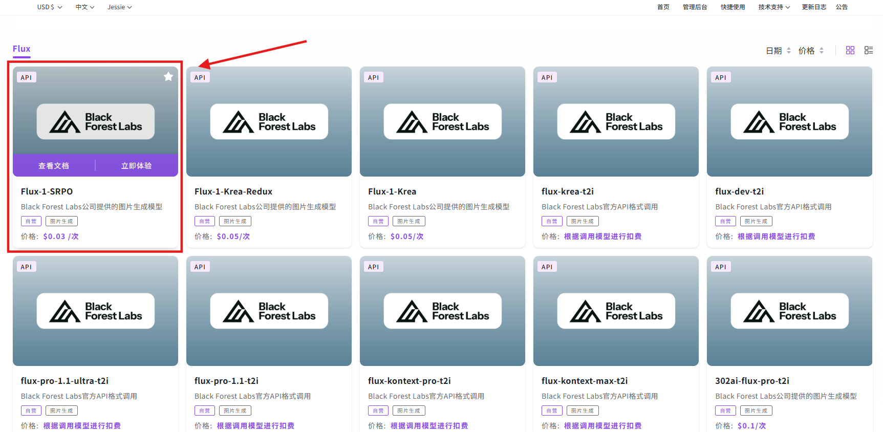The image size is (883, 432).
Task: Favorite Flux-1-SRPO with the star icon
Action: [x=168, y=77]
